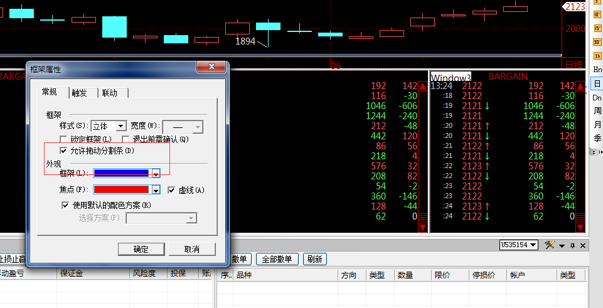
Task: Open the hammer settings tool icon
Action: [550, 245]
